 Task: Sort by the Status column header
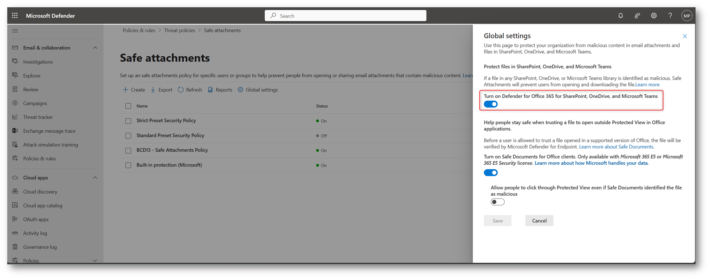point(322,106)
